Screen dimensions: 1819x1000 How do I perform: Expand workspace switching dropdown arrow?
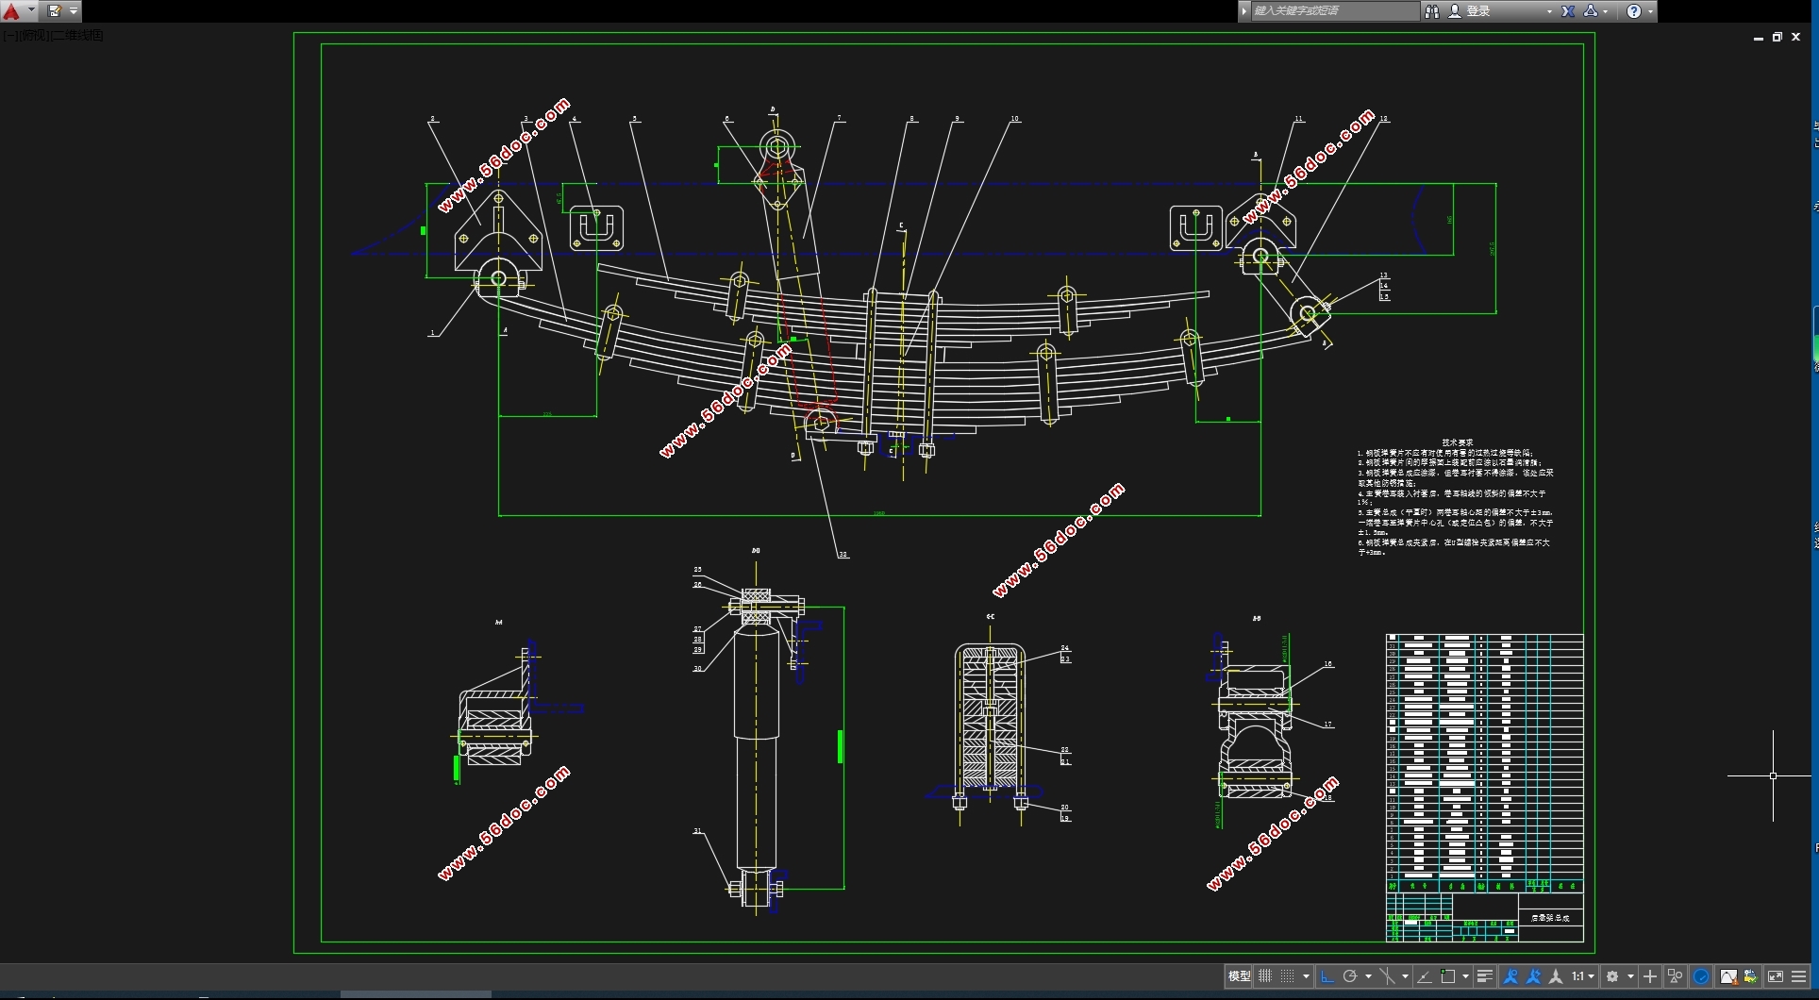(1630, 976)
